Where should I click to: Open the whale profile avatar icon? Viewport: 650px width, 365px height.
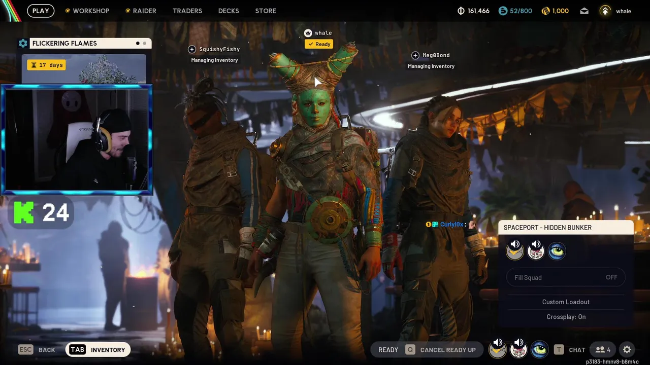[605, 11]
